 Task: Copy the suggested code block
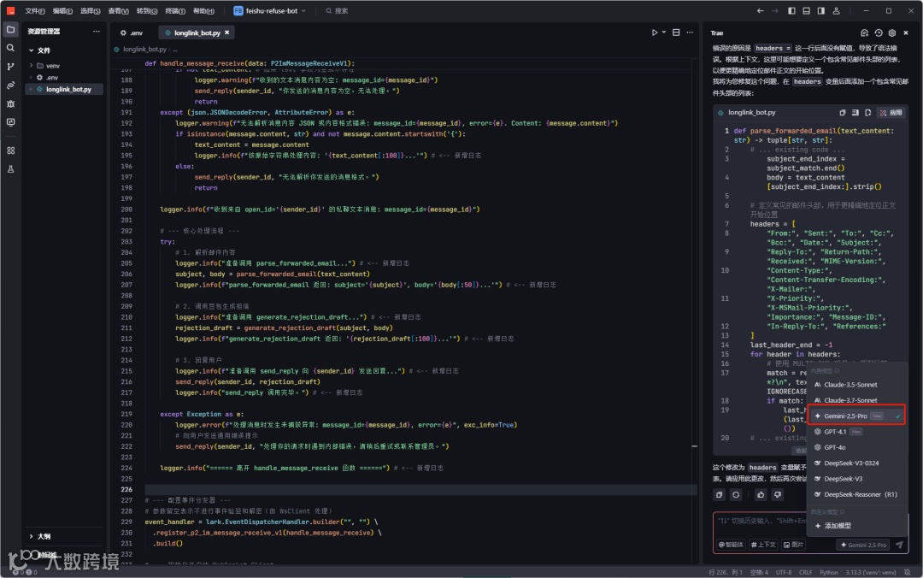point(843,113)
